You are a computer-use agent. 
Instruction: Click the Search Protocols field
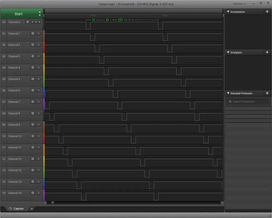pyautogui.click(x=248, y=102)
